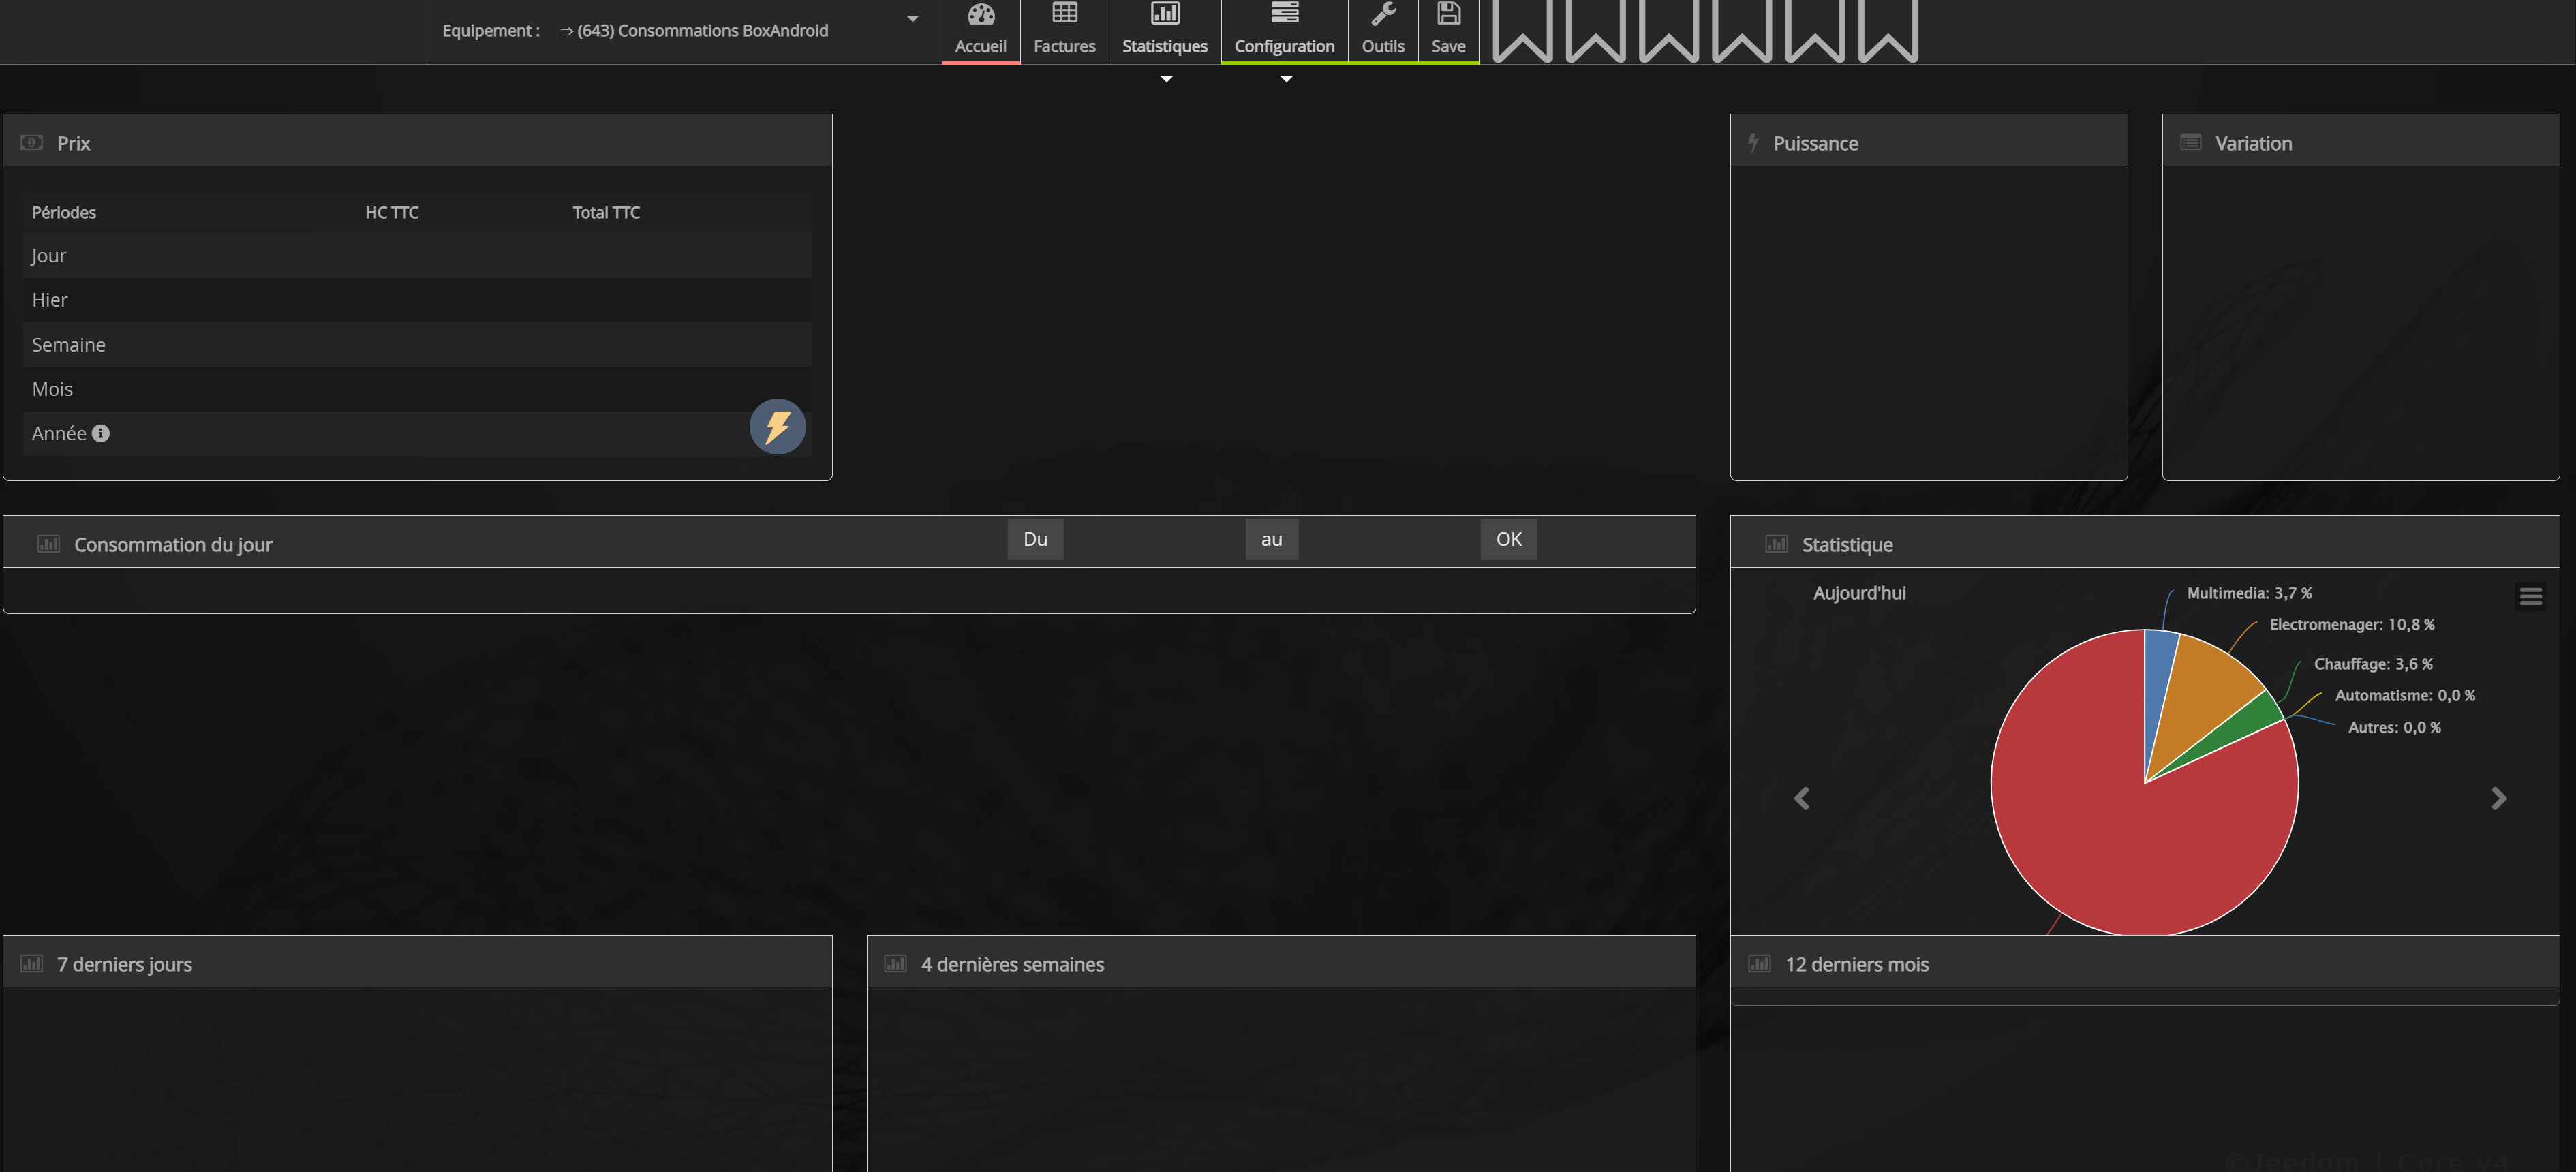Select the Jour row in Prix table
This screenshot has width=2576, height=1172.
[x=417, y=256]
